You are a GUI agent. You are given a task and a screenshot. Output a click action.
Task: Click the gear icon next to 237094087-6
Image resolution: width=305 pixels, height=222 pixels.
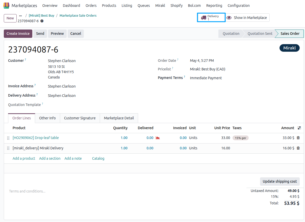coord(42,21)
